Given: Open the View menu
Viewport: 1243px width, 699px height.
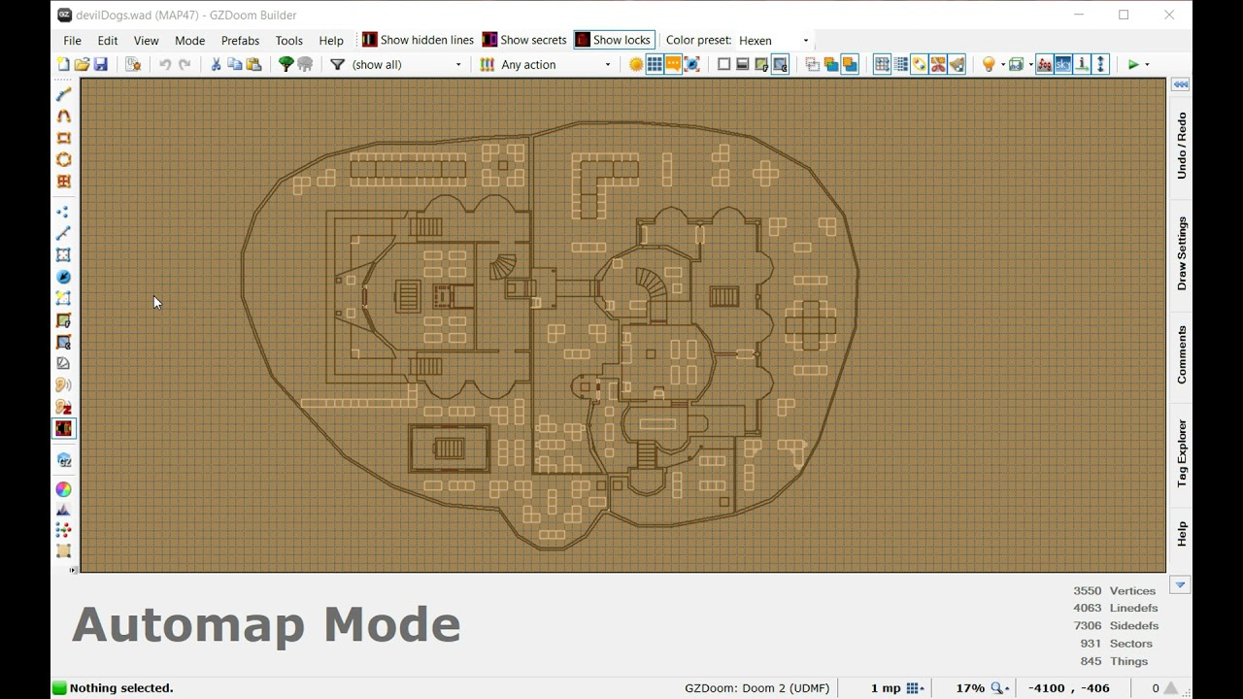Looking at the screenshot, I should tap(146, 40).
